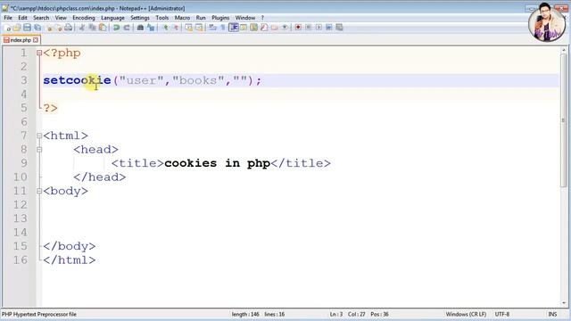Viewport: 571px width, 321px height.
Task: Click the scrollbar up arrow
Action: (x=563, y=50)
